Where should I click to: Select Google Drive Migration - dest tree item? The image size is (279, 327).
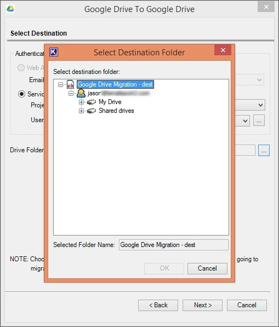coord(115,84)
